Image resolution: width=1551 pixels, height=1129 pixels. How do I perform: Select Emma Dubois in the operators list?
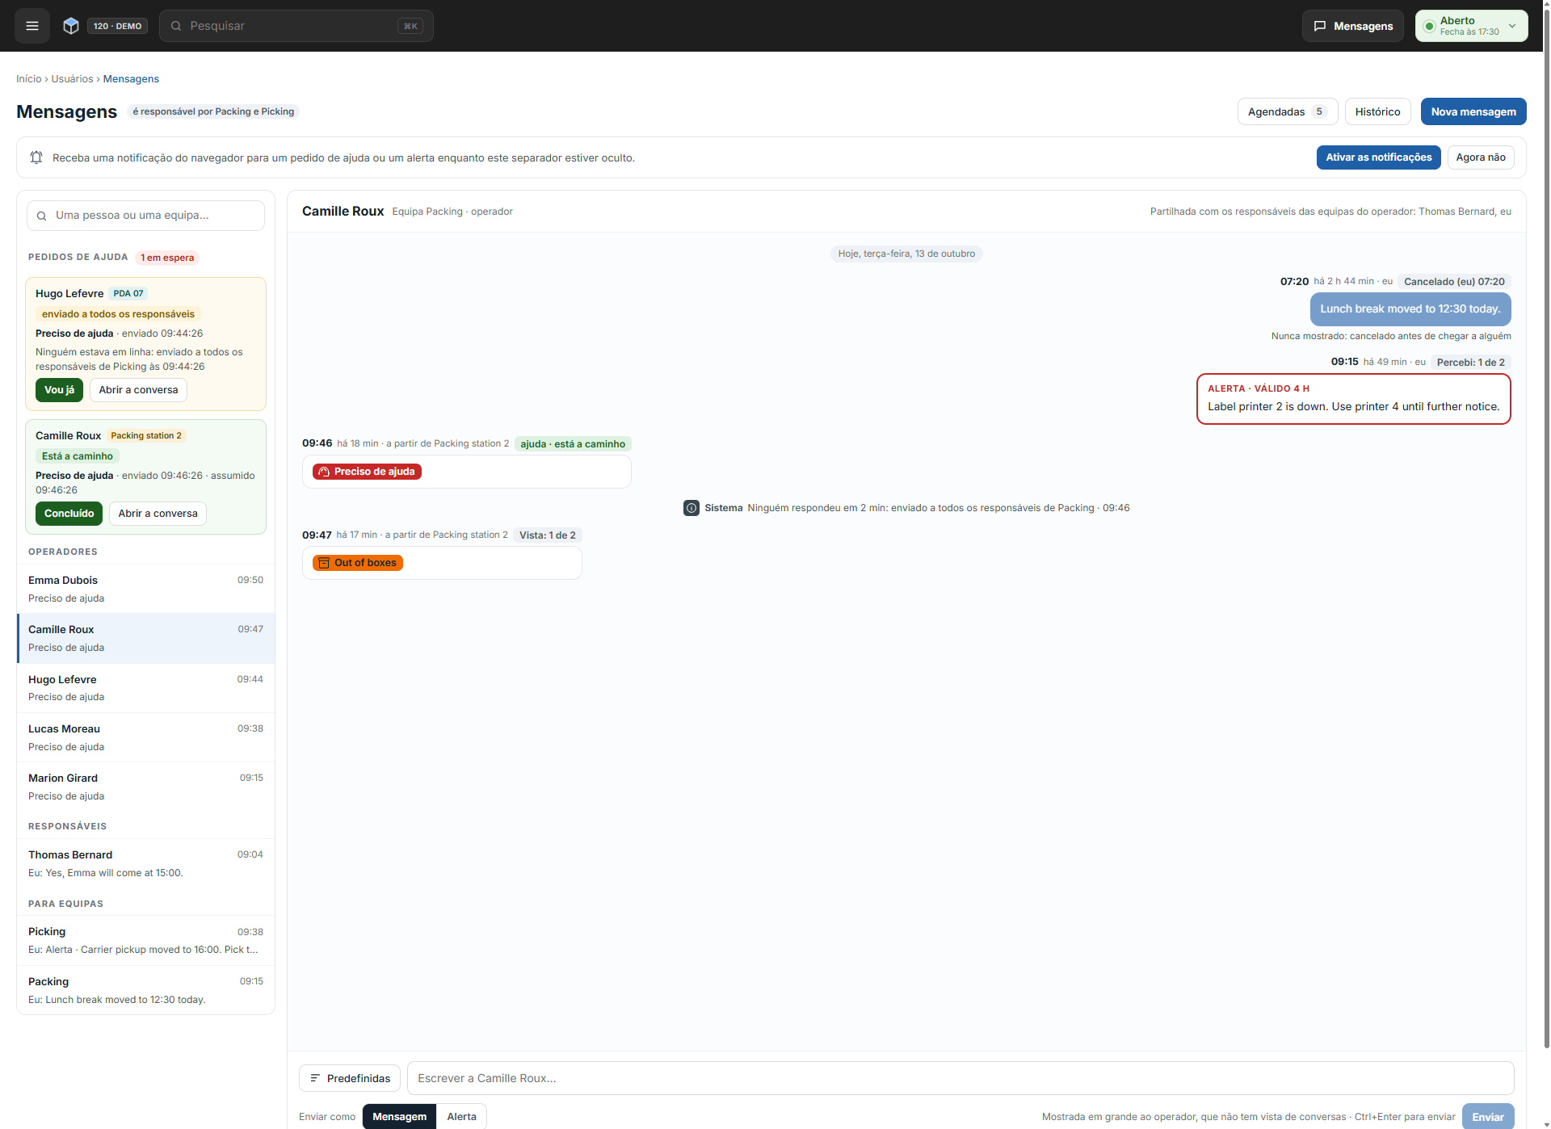(x=145, y=589)
